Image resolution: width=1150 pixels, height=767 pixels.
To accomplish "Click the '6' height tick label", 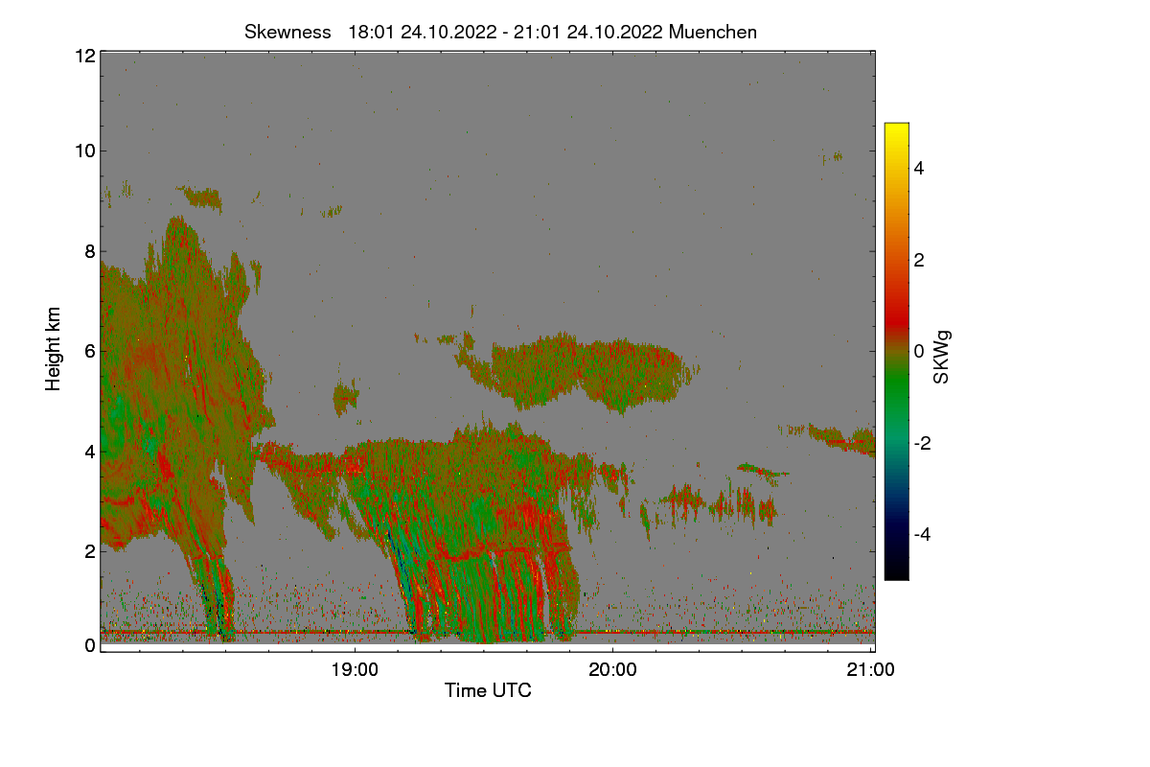I will [x=90, y=351].
